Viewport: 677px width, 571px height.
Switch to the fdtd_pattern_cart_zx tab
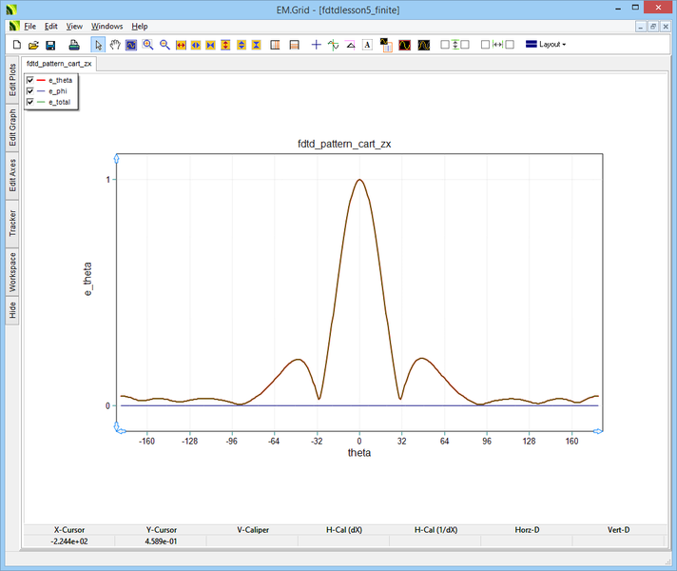pyautogui.click(x=59, y=64)
